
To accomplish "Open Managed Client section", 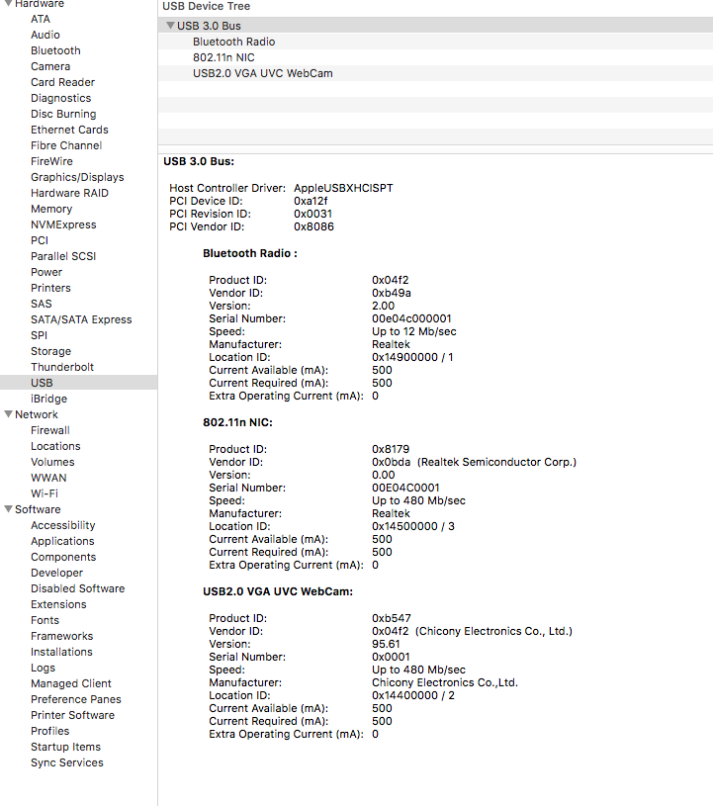I will [x=71, y=683].
